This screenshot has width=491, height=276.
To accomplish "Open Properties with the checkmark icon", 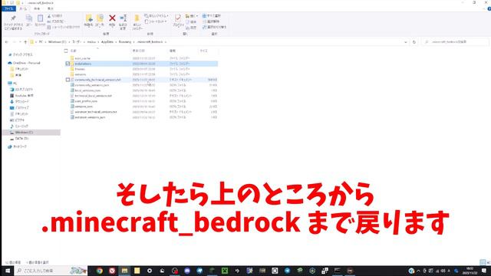I will point(178,18).
